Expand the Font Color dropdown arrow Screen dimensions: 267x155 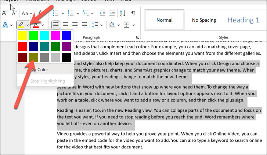(43, 25)
